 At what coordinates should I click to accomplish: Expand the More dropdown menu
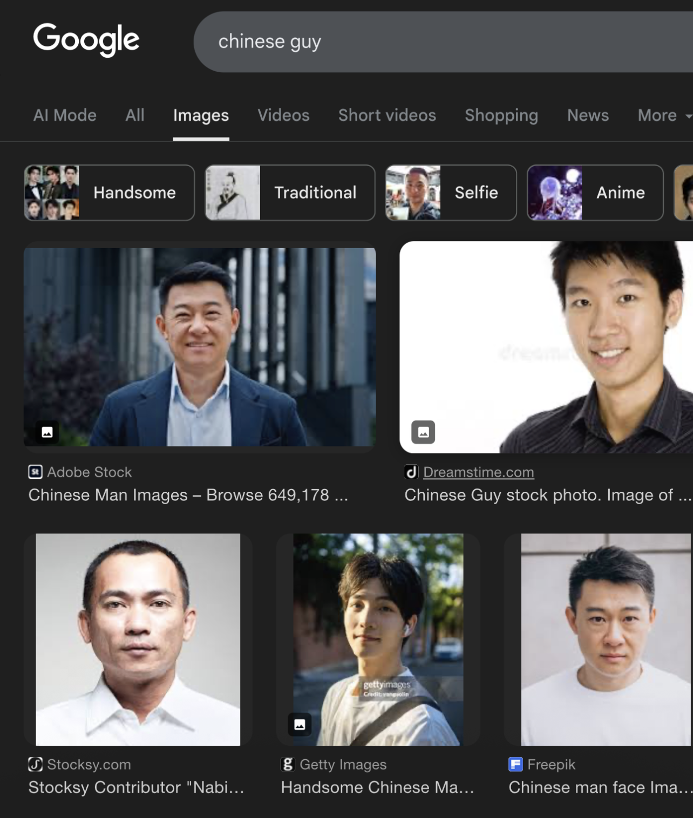[665, 115]
